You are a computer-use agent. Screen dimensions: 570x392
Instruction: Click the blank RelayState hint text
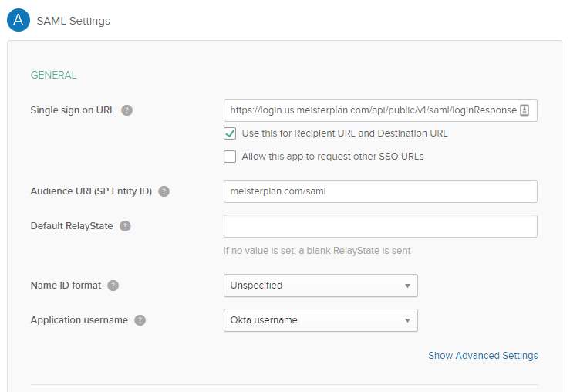[317, 251]
